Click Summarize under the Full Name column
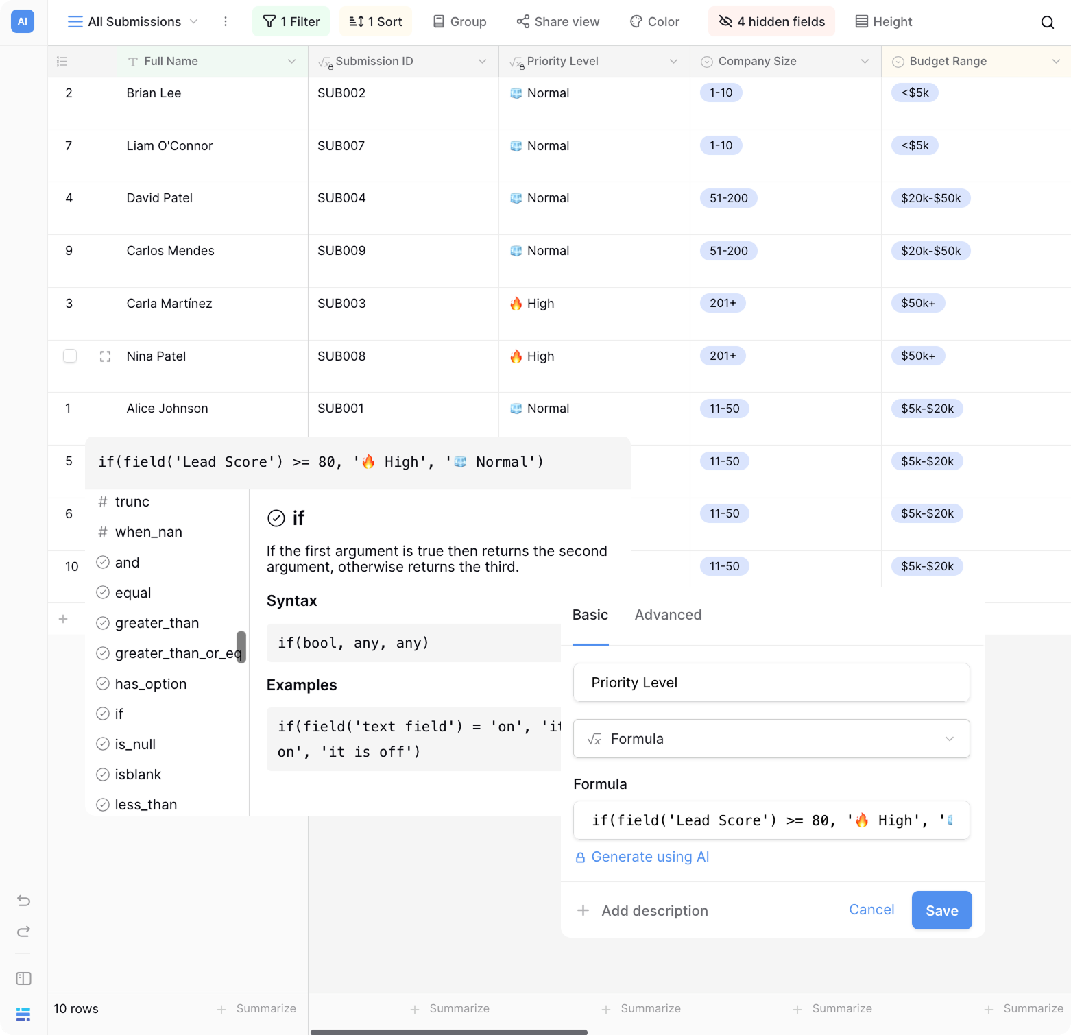Image resolution: width=1071 pixels, height=1035 pixels. pyautogui.click(x=266, y=1008)
